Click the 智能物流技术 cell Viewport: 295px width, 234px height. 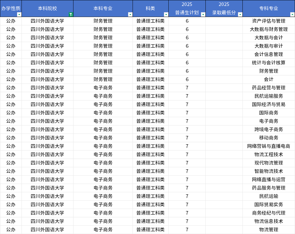click(269, 171)
